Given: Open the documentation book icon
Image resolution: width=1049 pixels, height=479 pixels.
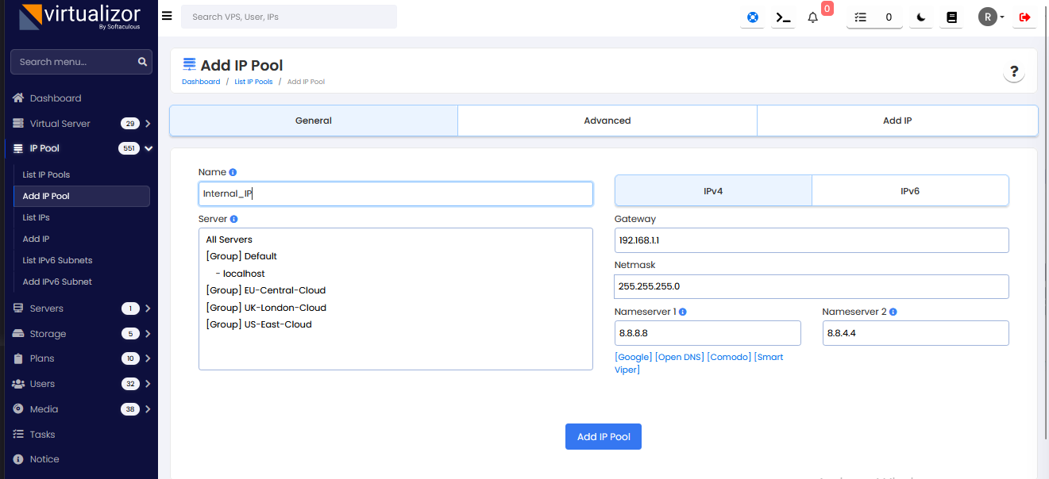Looking at the screenshot, I should point(951,17).
